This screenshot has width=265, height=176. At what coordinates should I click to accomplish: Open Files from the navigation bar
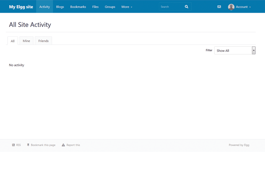tap(95, 7)
